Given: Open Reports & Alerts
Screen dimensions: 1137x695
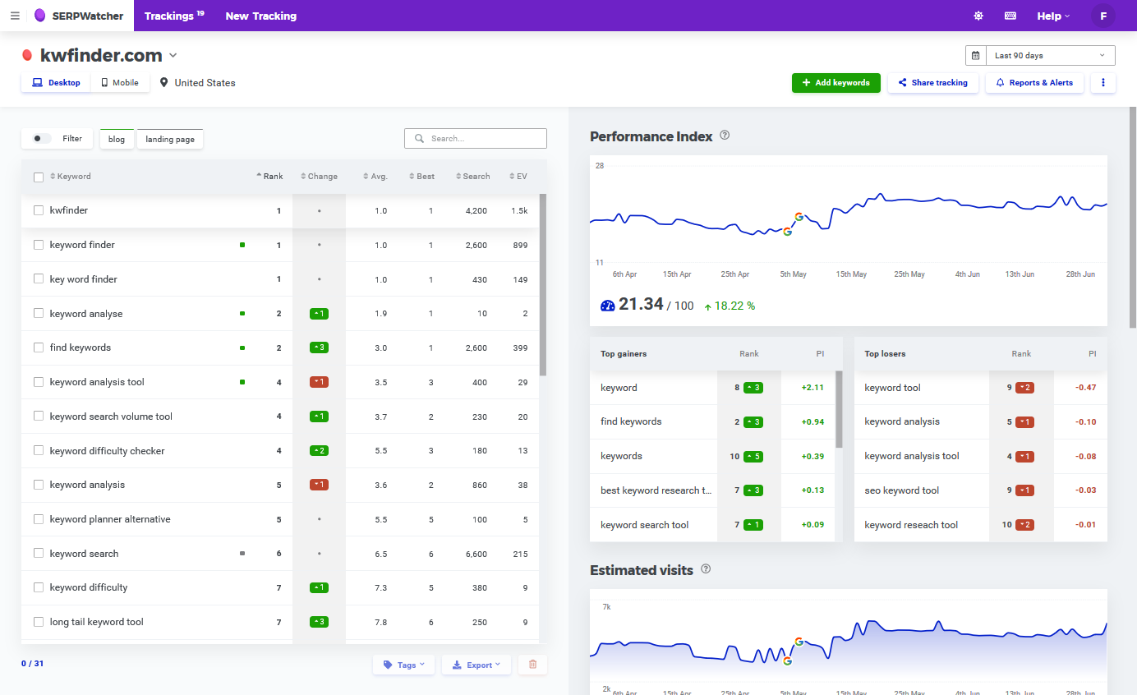Looking at the screenshot, I should point(1034,83).
